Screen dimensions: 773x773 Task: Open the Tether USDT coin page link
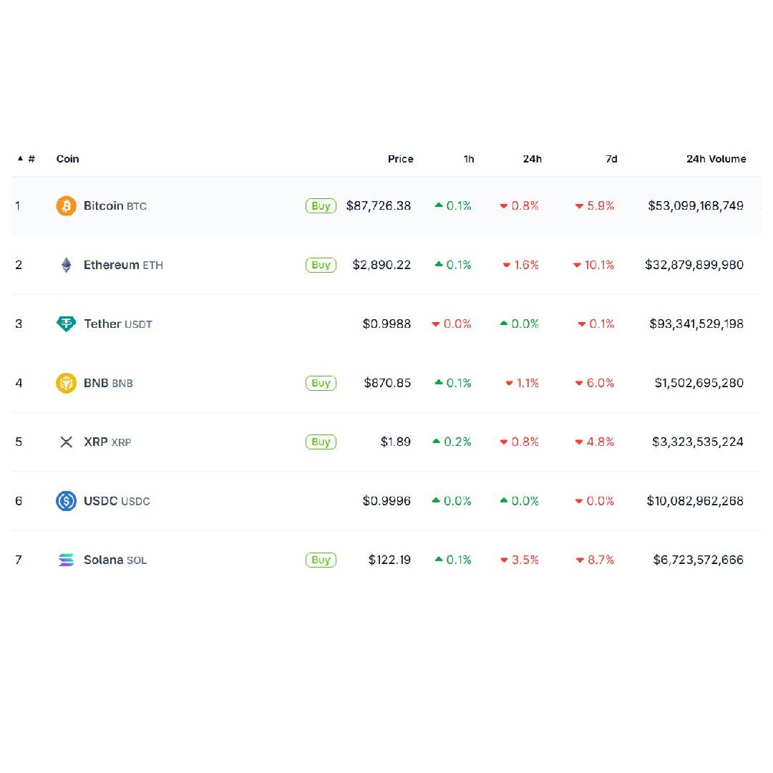tap(117, 324)
